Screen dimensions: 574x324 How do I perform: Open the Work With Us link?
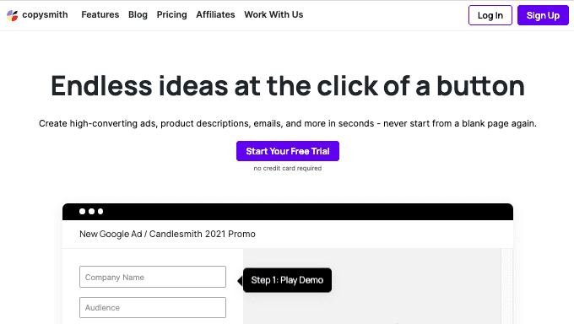click(273, 14)
